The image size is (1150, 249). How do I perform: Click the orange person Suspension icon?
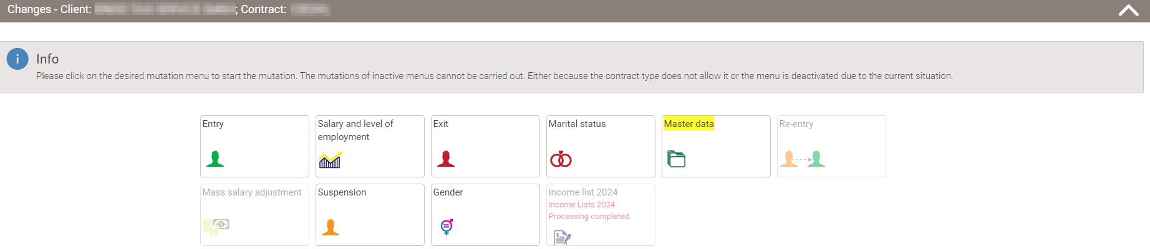(x=331, y=227)
